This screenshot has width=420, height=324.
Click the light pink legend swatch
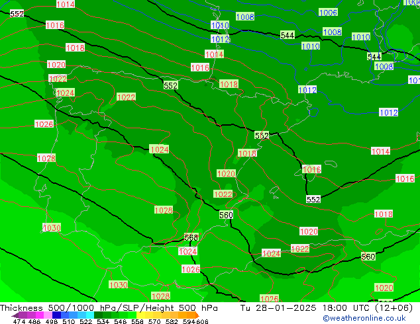48,315
